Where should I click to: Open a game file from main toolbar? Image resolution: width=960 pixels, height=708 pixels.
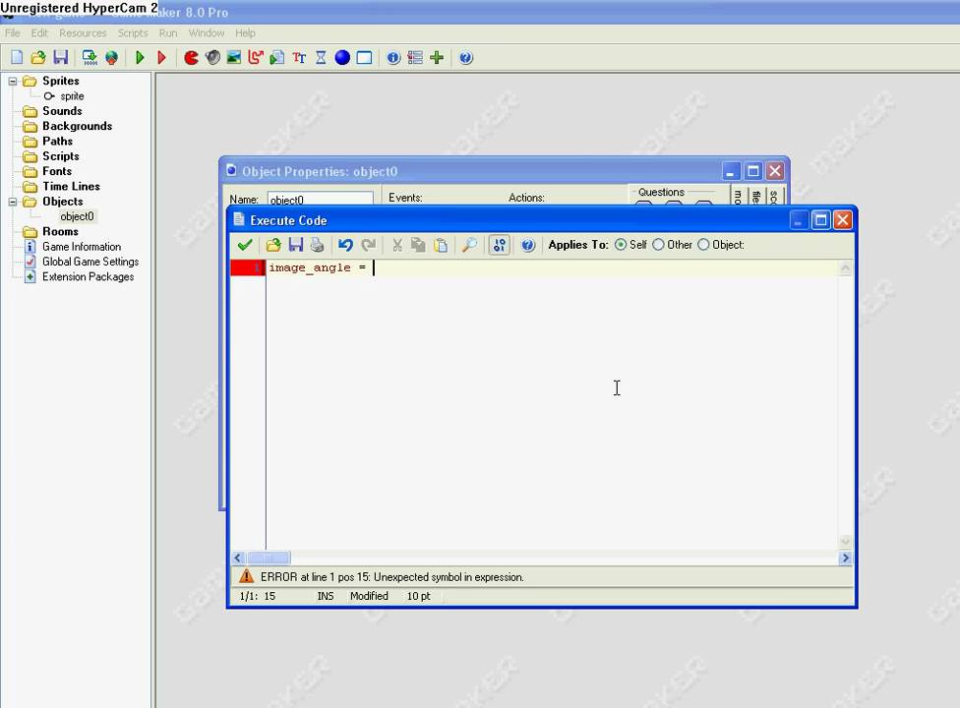(x=38, y=57)
